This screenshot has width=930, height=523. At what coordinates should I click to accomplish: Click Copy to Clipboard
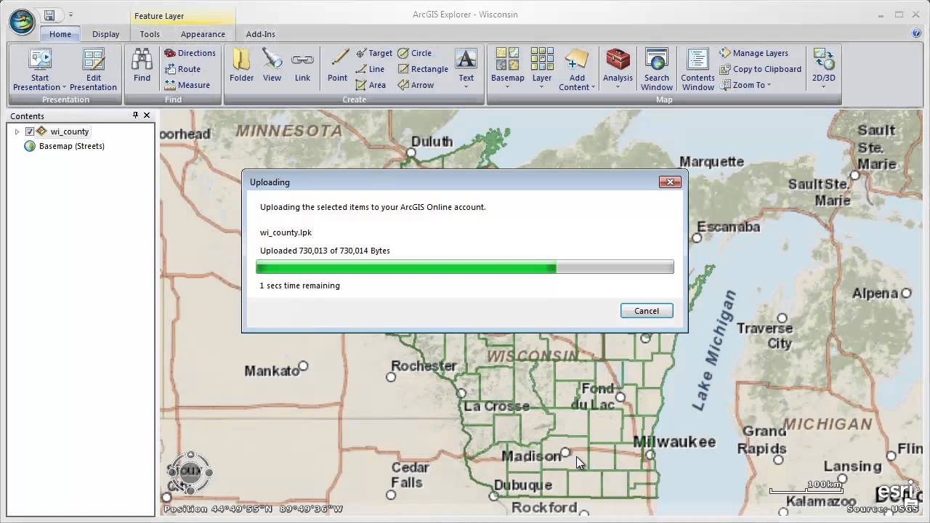tap(760, 69)
